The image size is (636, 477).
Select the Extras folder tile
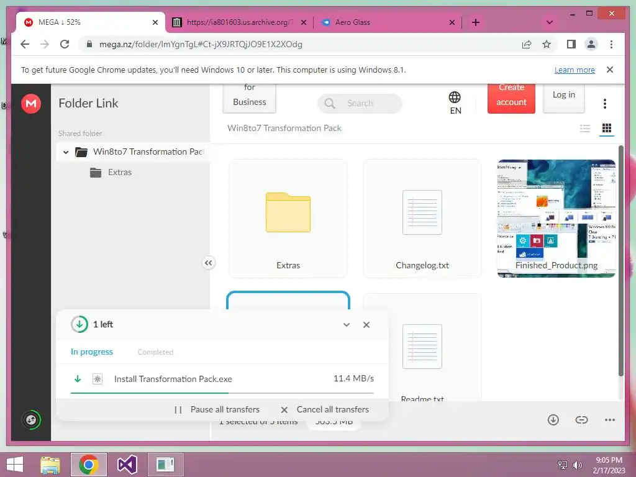[288, 218]
